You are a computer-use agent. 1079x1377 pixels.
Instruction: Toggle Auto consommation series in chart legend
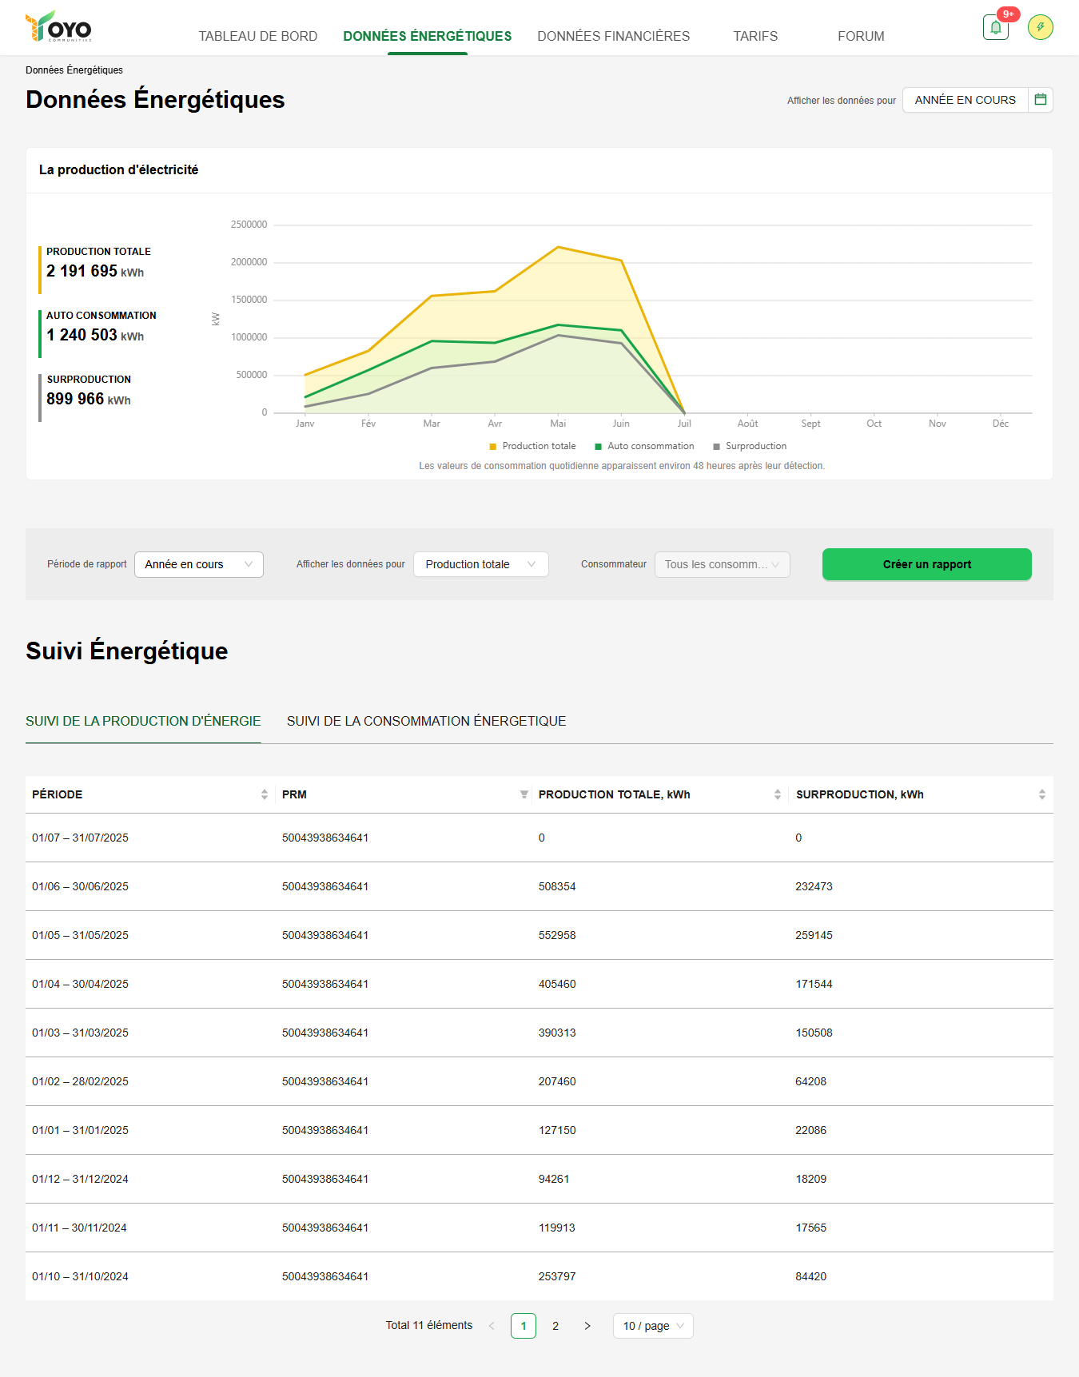coord(644,446)
